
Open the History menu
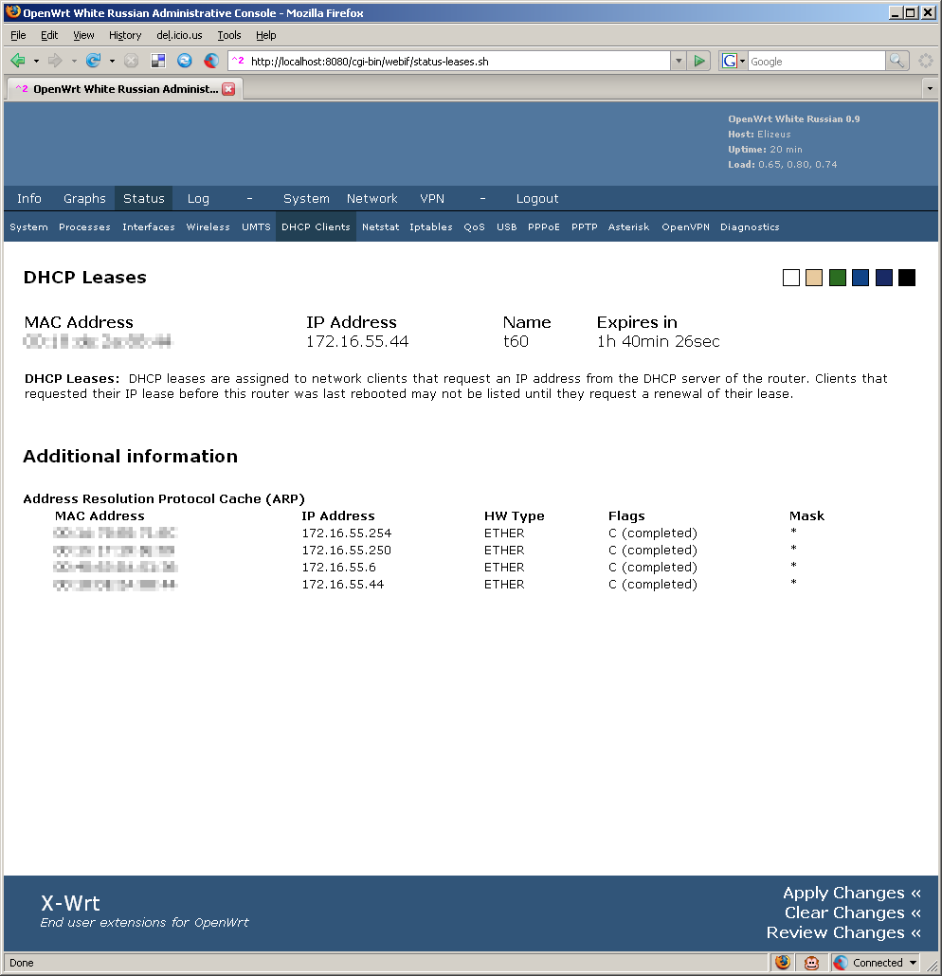125,35
